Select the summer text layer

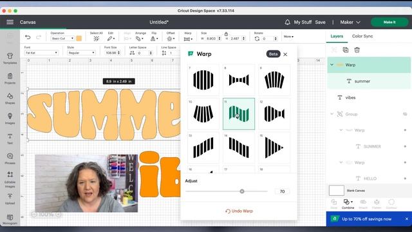[369, 81]
